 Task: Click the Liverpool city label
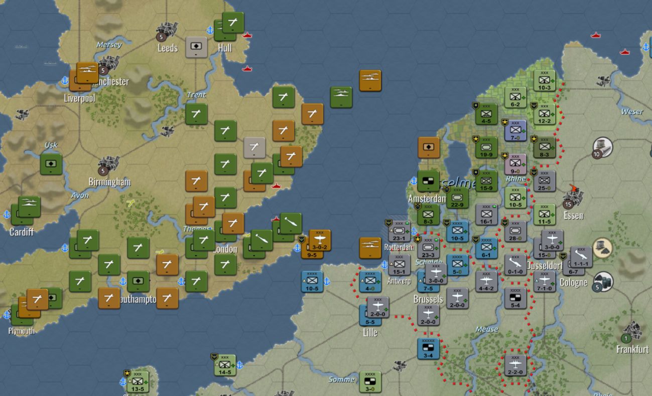click(x=79, y=98)
